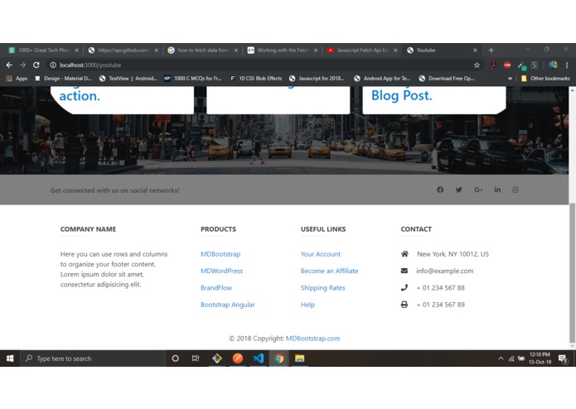The image size is (576, 409).
Task: Click the taskbar clock showing 12:10 PM
Action: pos(540,358)
